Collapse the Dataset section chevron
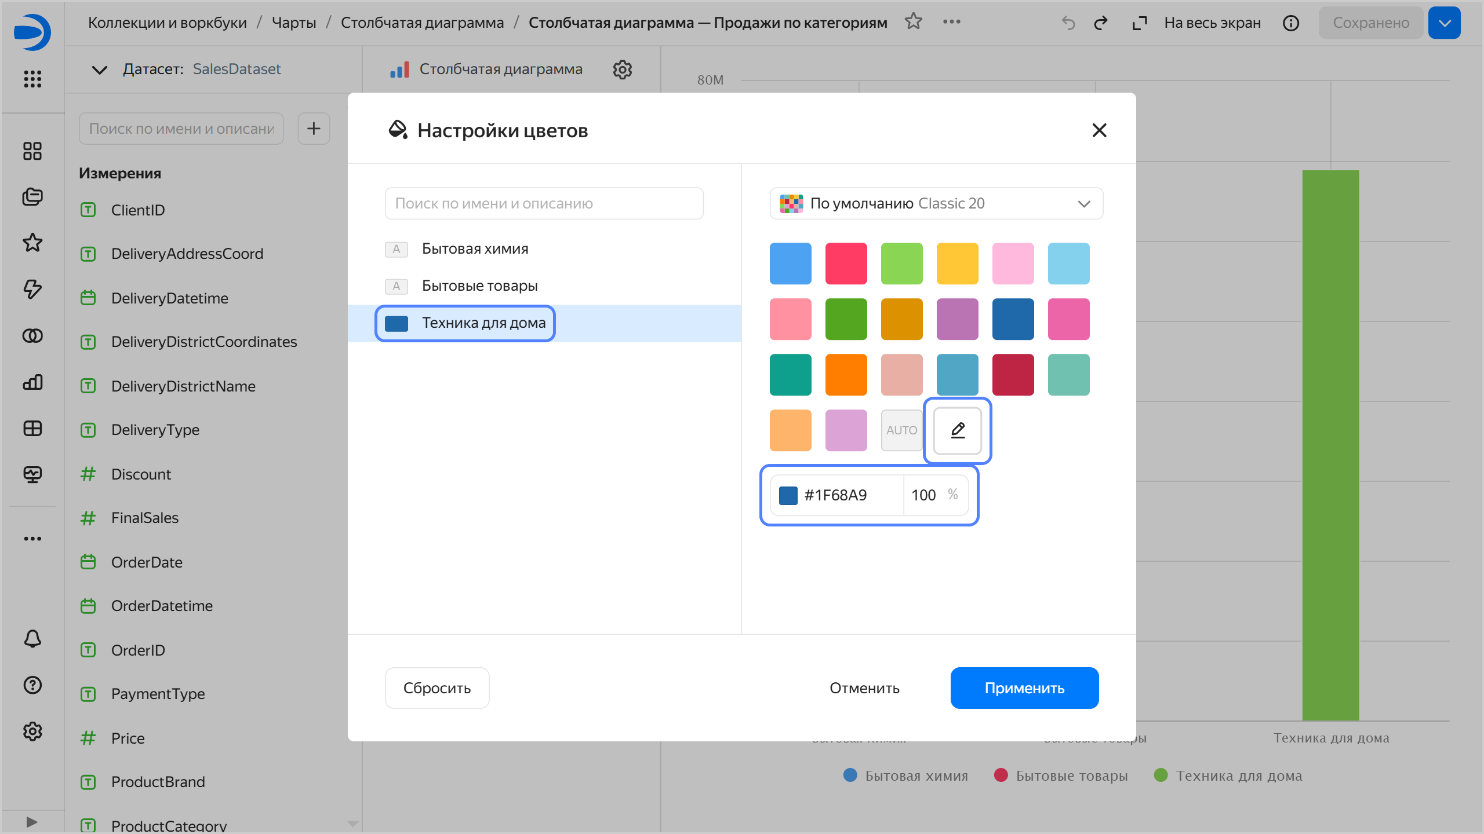The width and height of the screenshot is (1484, 834). (x=99, y=69)
